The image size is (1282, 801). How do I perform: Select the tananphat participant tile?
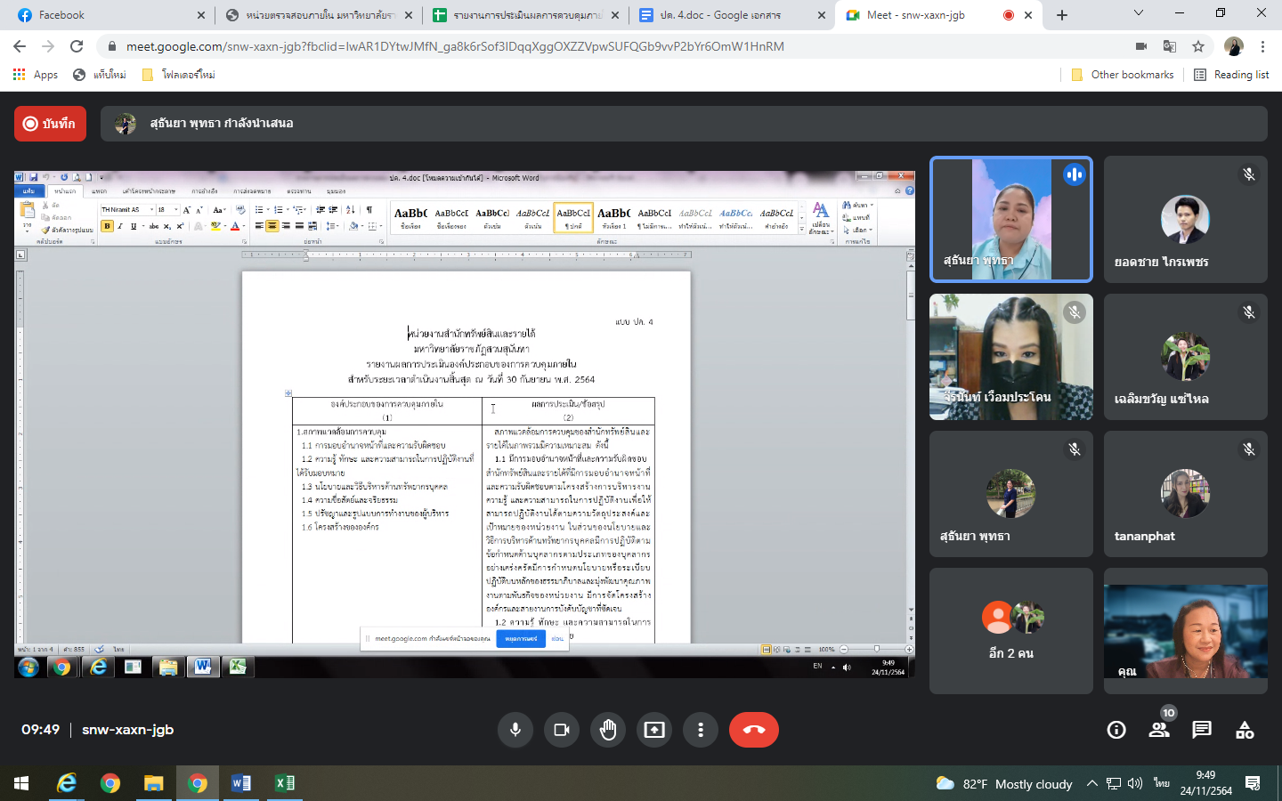click(x=1185, y=494)
